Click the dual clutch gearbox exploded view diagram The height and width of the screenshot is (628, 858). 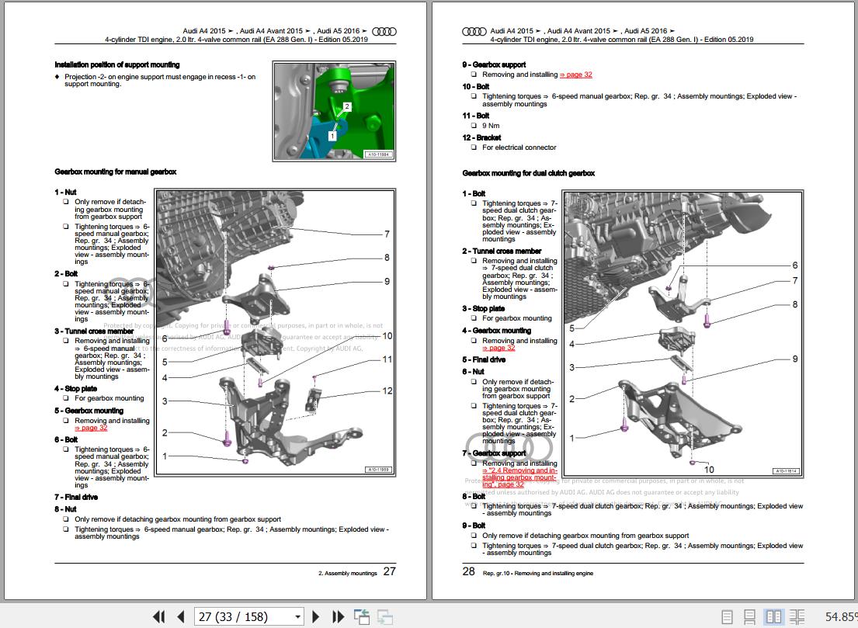click(x=683, y=334)
